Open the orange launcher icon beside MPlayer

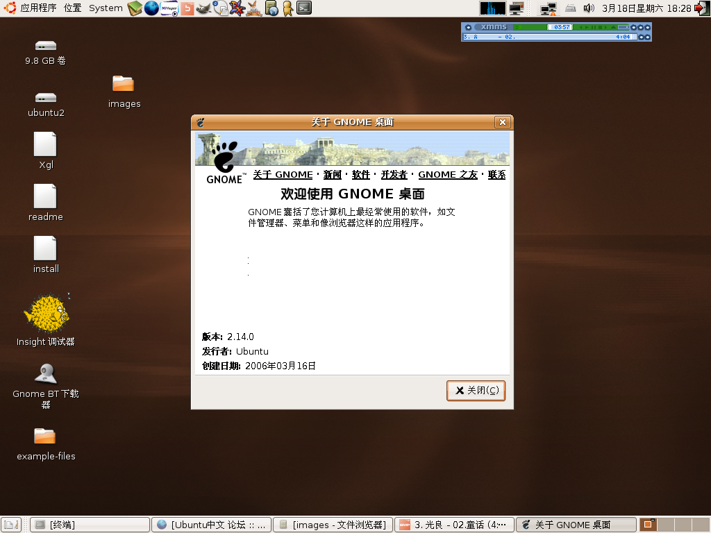point(187,8)
